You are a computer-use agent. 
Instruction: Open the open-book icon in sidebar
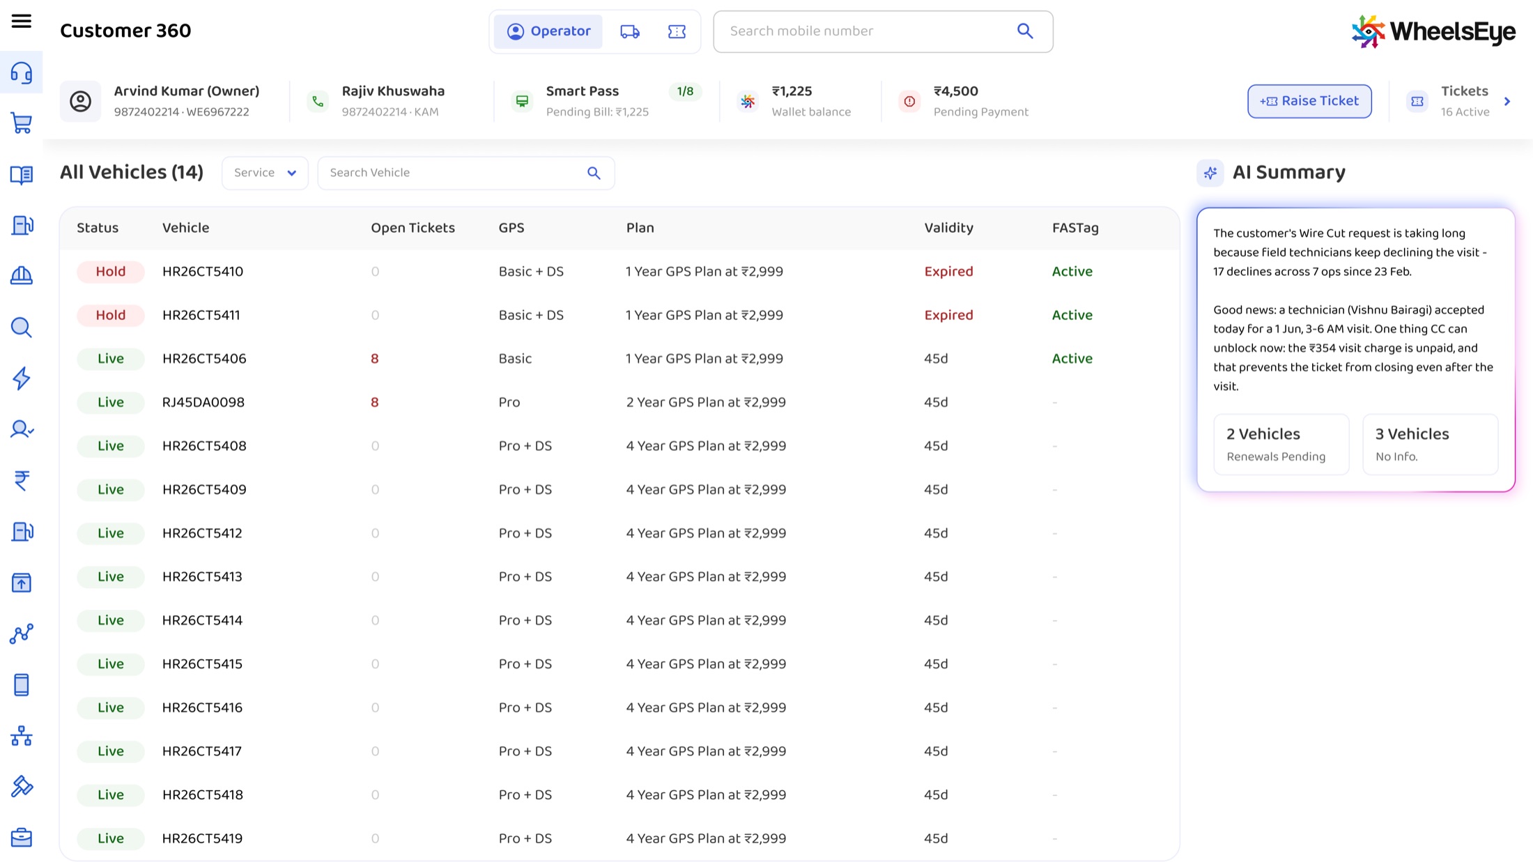tap(22, 174)
